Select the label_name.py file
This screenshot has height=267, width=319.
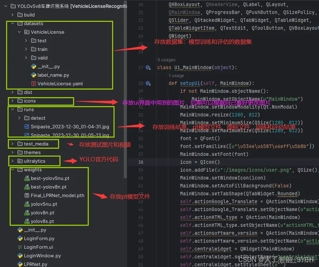pyautogui.click(x=53, y=75)
